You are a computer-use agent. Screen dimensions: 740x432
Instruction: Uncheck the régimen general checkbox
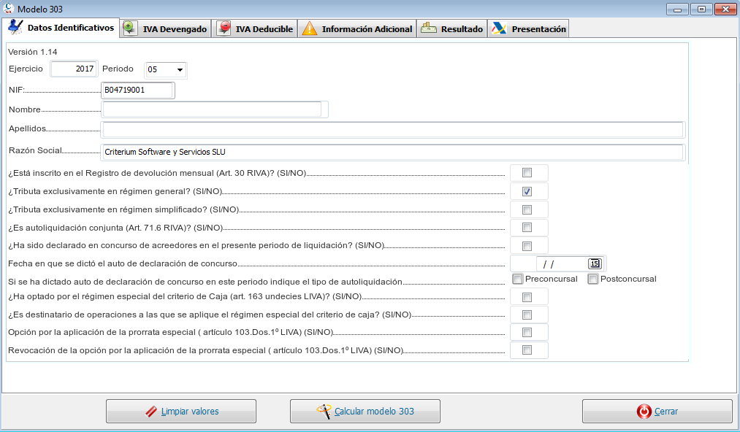click(527, 191)
